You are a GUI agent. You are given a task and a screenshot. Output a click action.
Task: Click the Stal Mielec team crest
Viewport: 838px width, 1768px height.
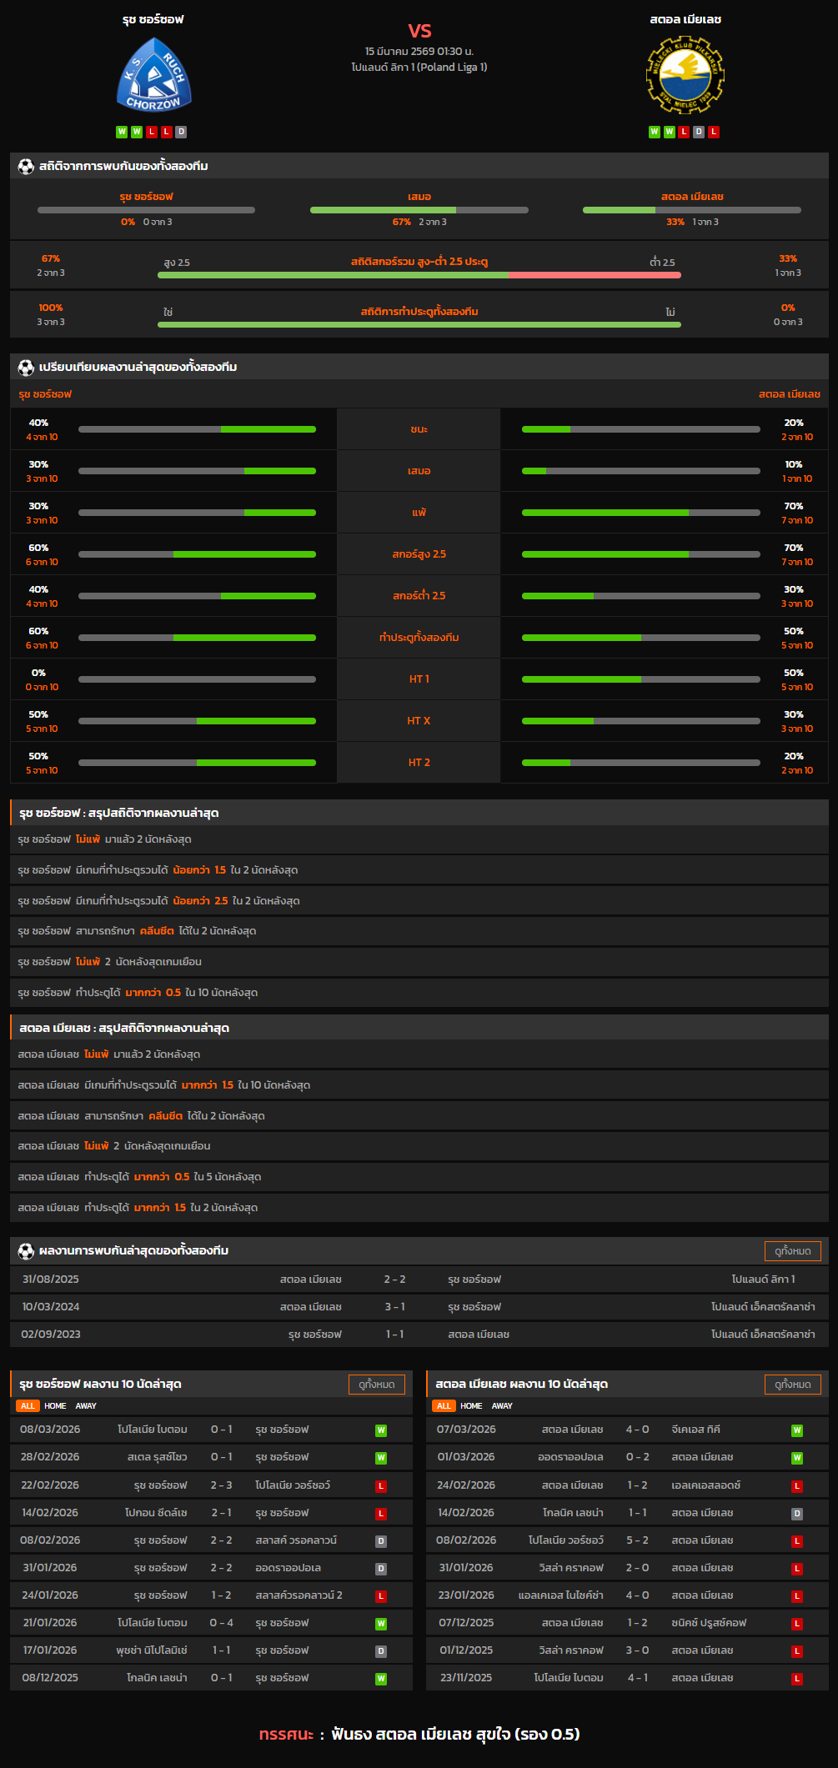(685, 76)
